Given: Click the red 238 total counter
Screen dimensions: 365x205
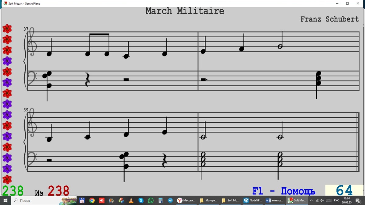Looking at the screenshot, I should [x=58, y=191].
